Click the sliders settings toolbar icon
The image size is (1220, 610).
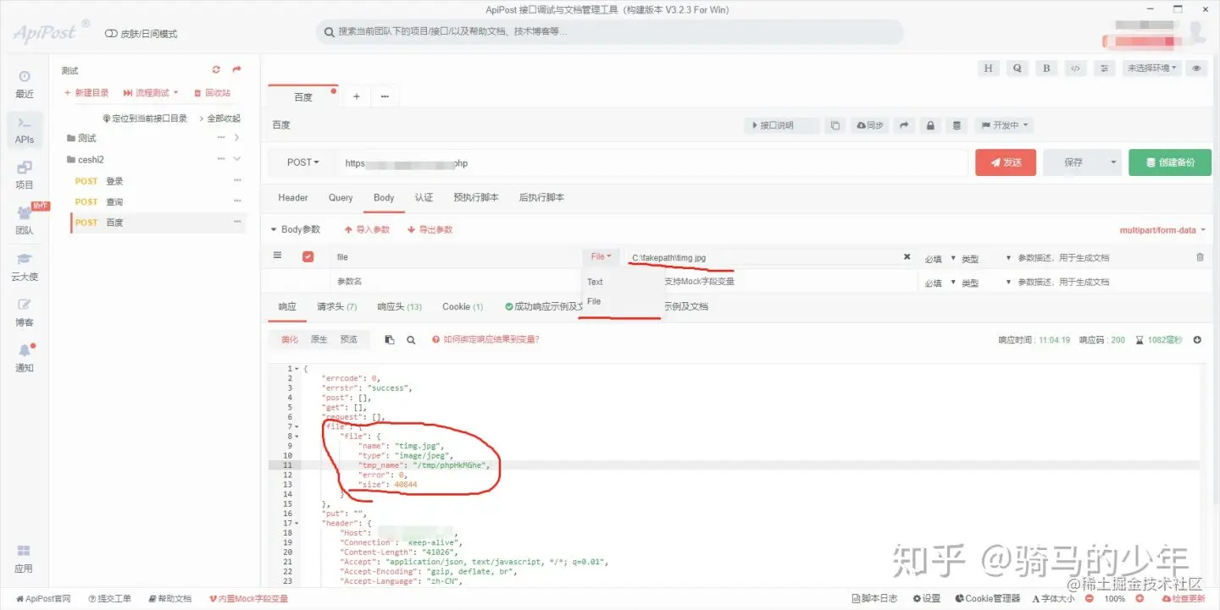point(1104,69)
